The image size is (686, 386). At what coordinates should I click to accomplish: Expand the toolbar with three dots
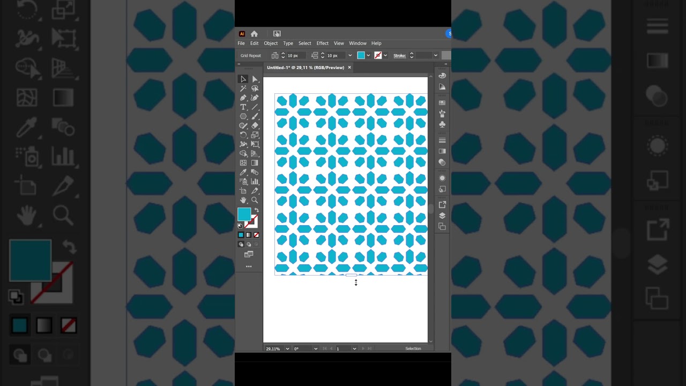click(249, 266)
